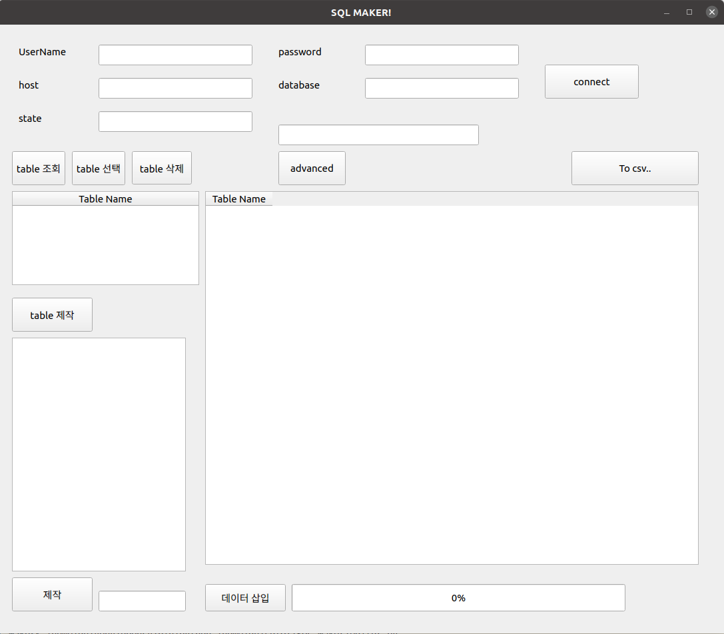Click the 0% progress bar

458,598
